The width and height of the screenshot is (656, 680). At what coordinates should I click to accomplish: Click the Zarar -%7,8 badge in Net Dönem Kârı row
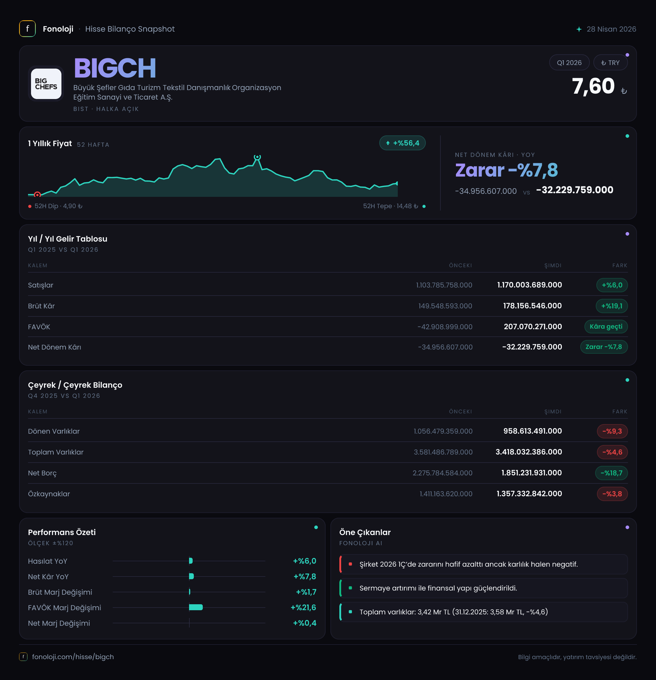click(604, 347)
